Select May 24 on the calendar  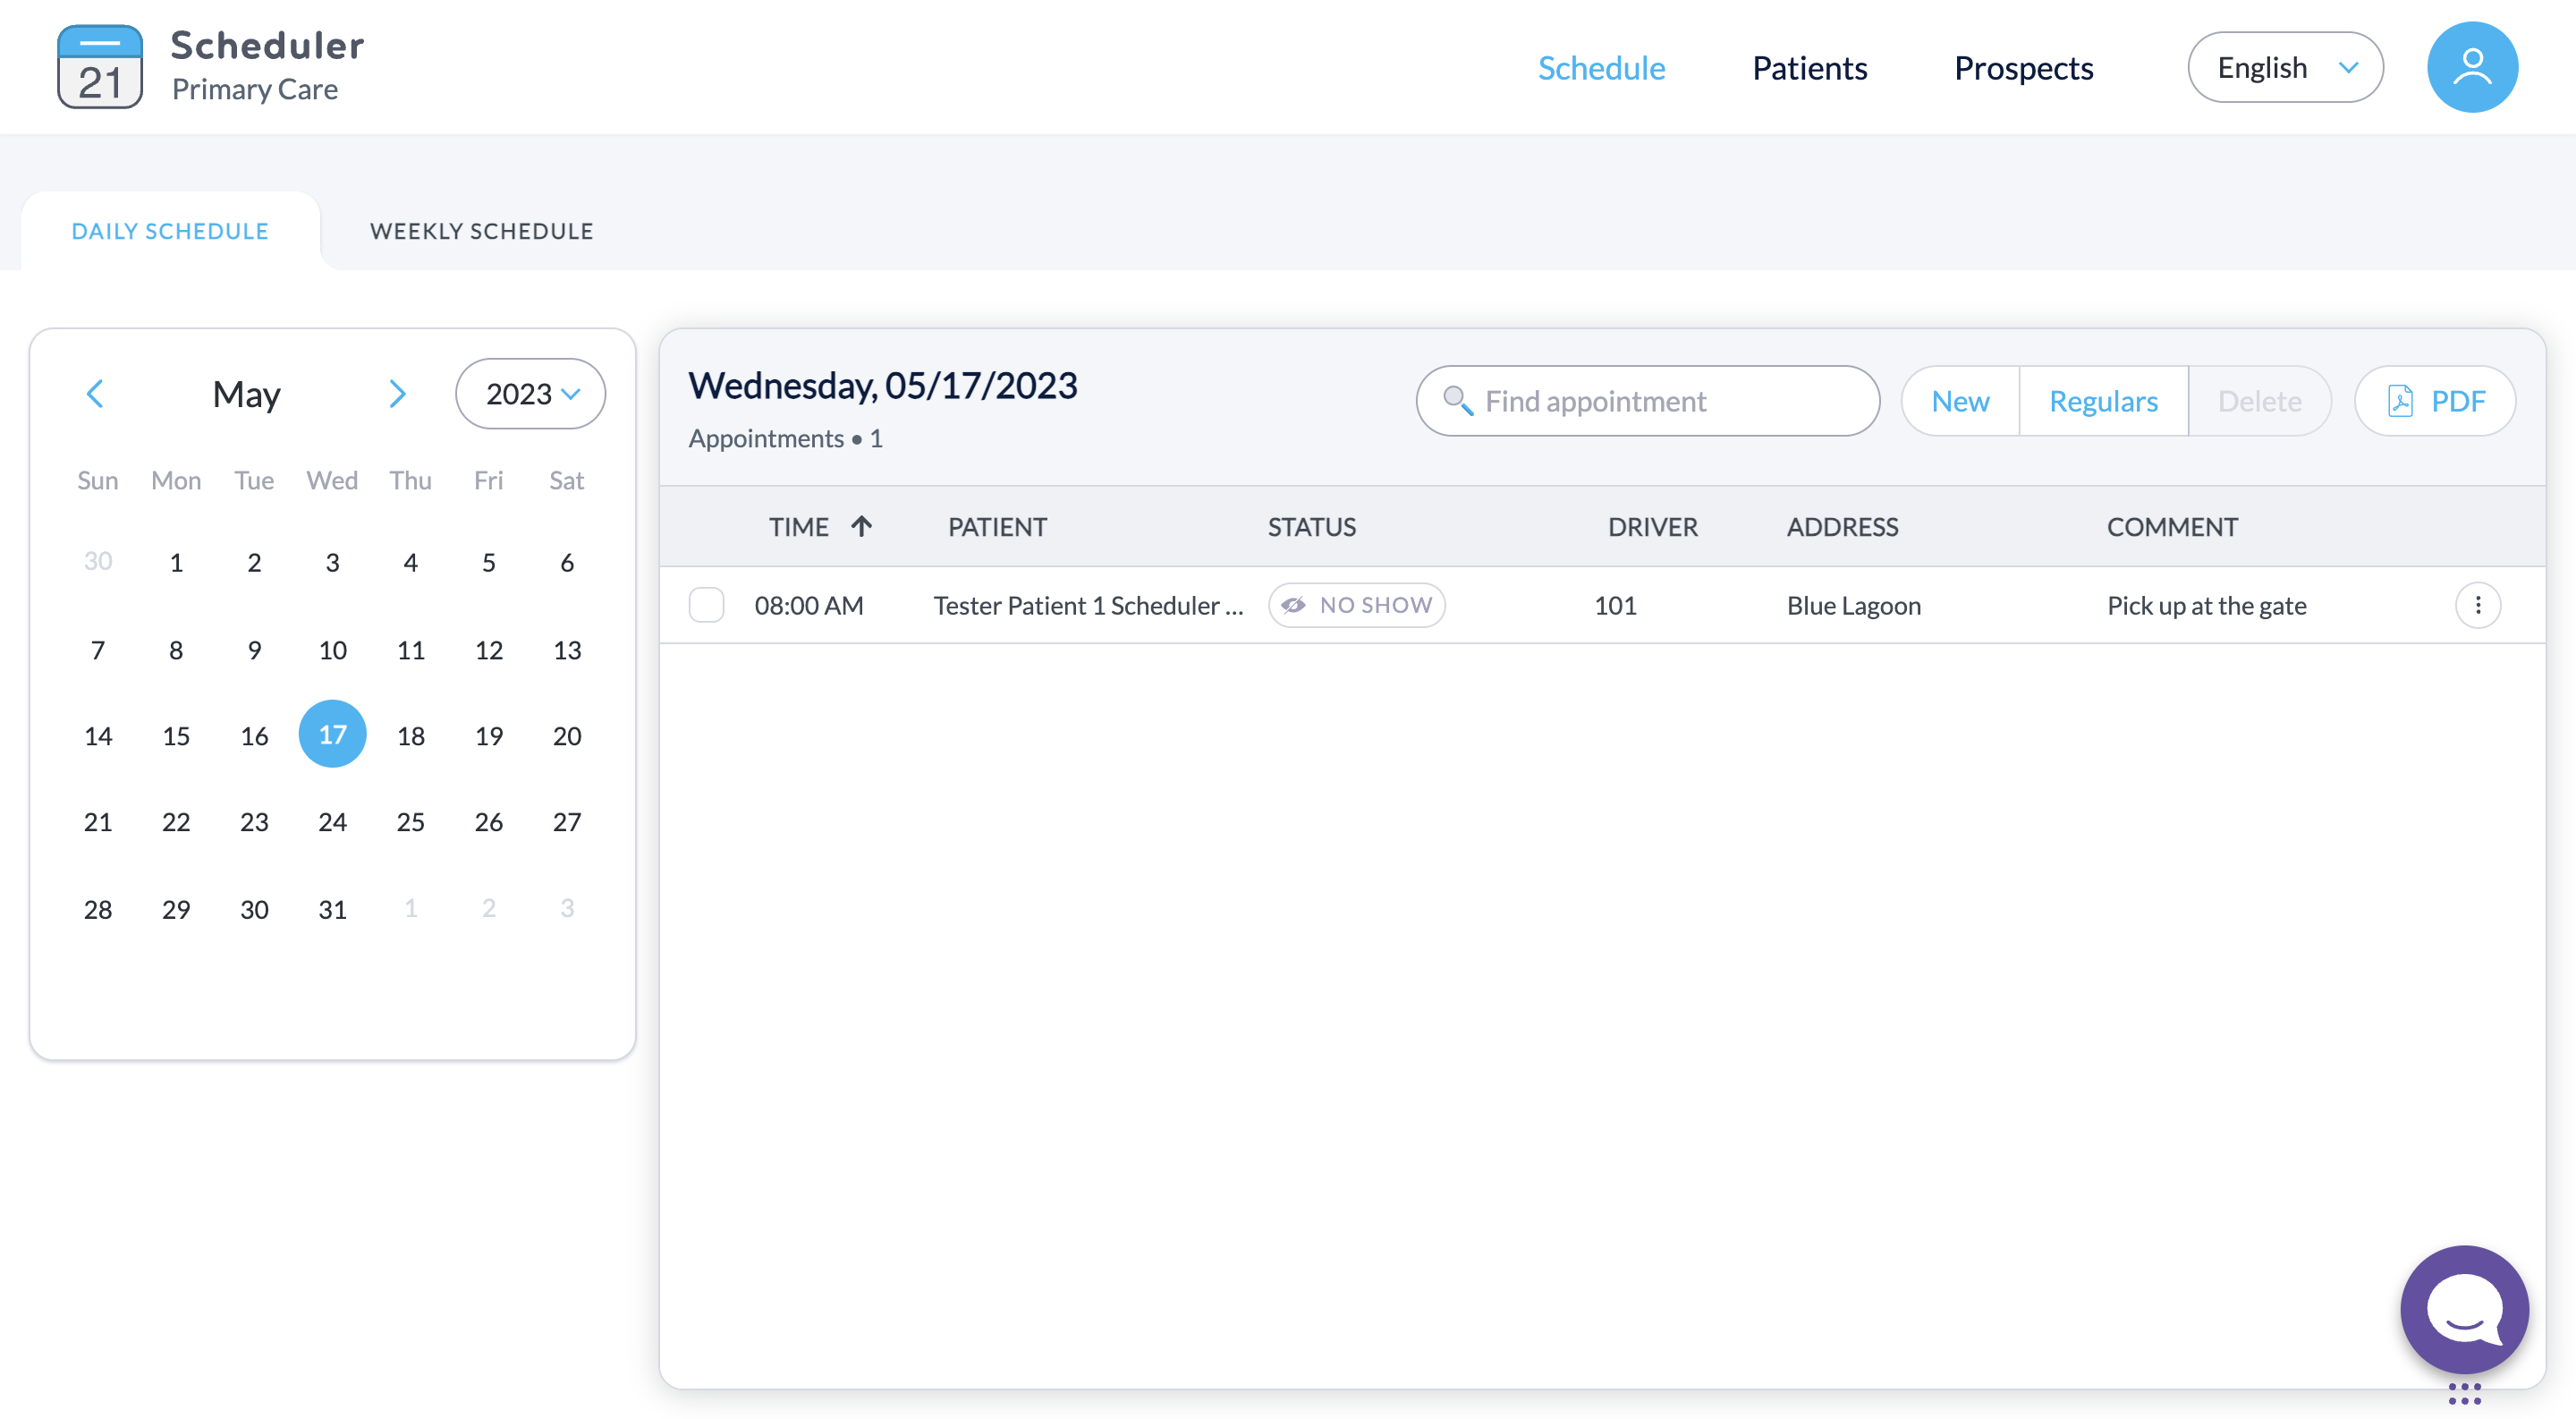click(x=332, y=822)
